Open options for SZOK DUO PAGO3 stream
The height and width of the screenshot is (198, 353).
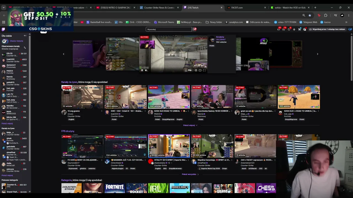click(x=188, y=111)
